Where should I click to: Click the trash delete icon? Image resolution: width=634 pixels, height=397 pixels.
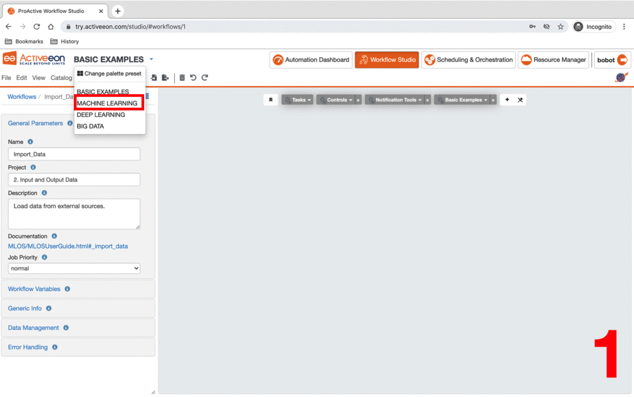[x=182, y=78]
